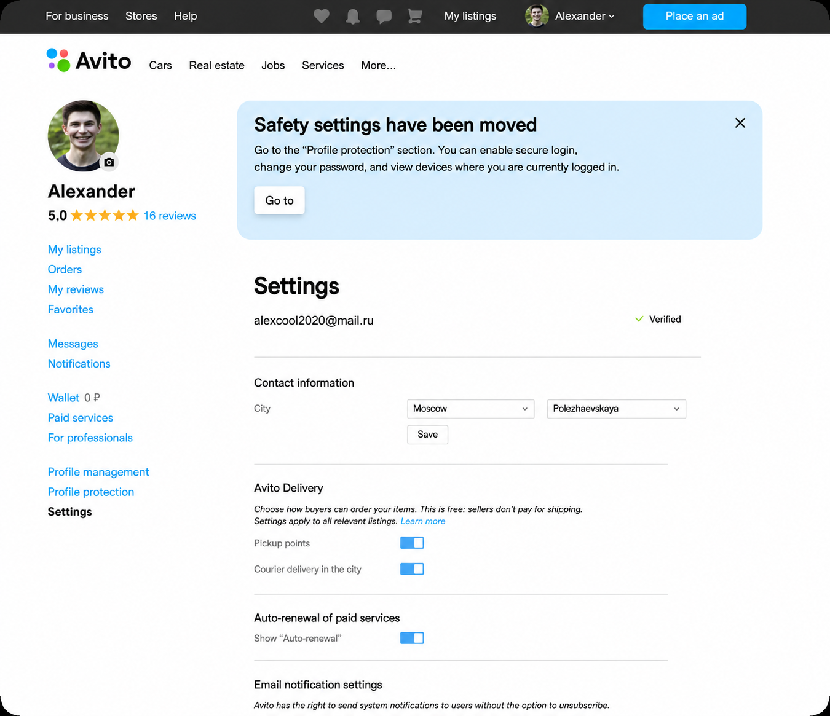Viewport: 830px width, 716px height.
Task: Click the 5,0 rating value
Action: [57, 216]
